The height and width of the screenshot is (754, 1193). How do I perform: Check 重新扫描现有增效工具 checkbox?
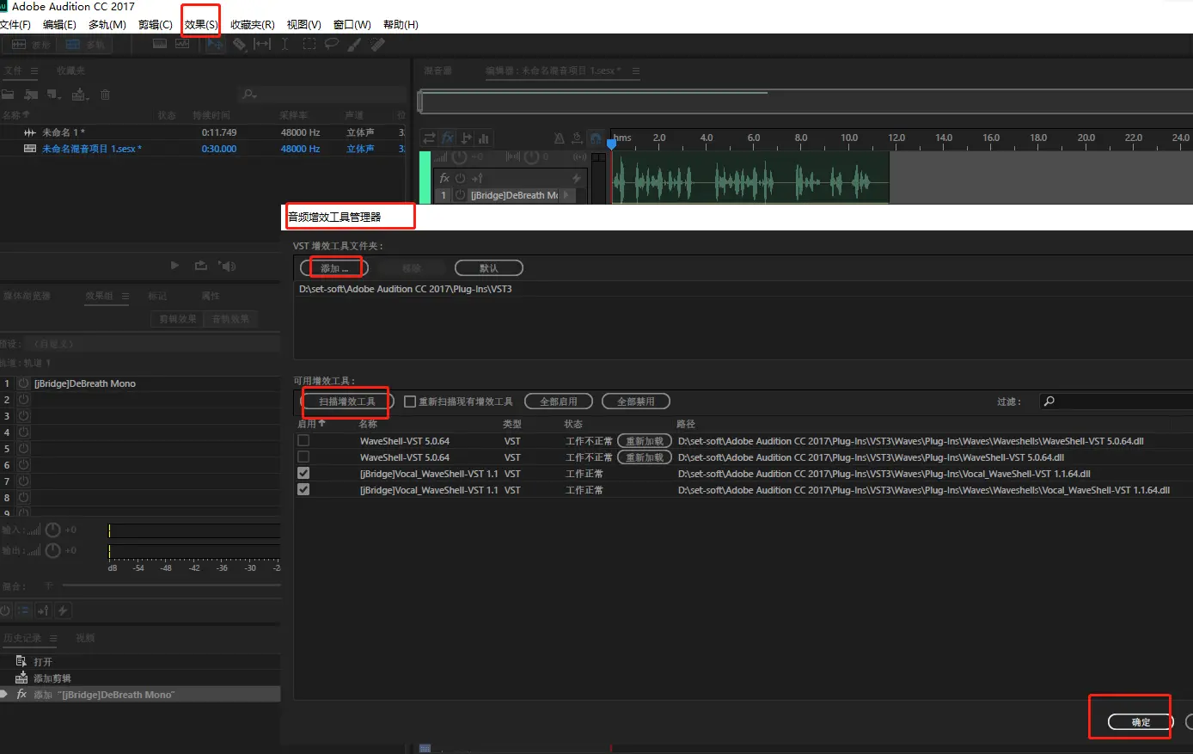(x=410, y=402)
